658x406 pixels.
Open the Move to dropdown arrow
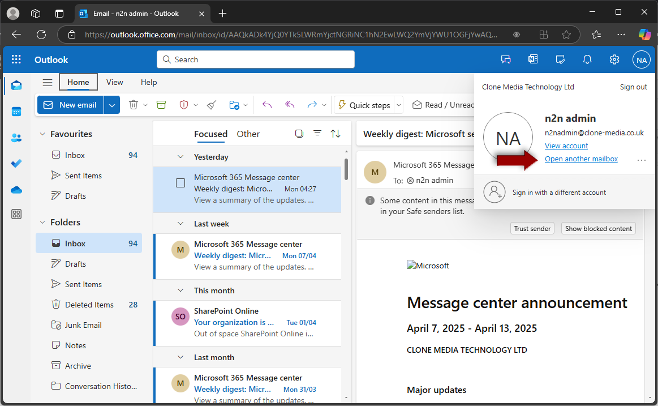click(246, 105)
